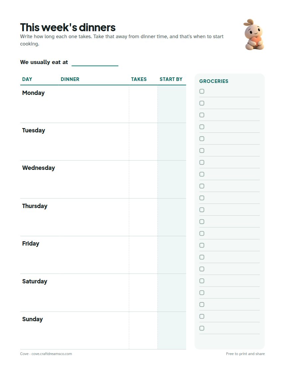Select the Sunday dinner cell
This screenshot has width=285, height=368.
93,331
